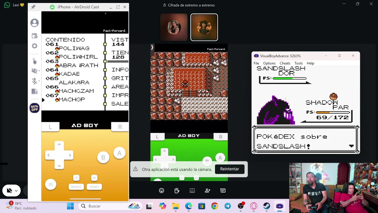Image resolution: width=378 pixels, height=213 pixels.
Task: Click the taskbar Buscar search box
Action: point(110,206)
